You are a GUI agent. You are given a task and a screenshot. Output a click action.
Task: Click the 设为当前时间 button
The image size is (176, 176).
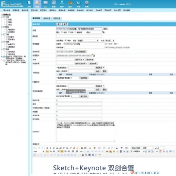click(80, 52)
